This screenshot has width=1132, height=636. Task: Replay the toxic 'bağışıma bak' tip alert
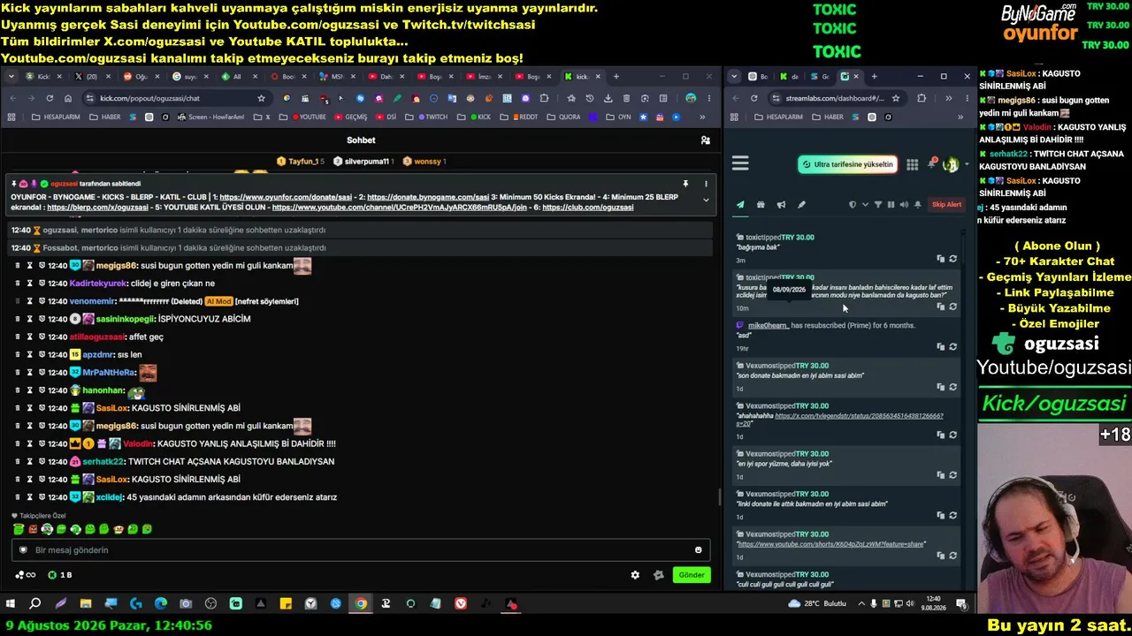pos(952,259)
